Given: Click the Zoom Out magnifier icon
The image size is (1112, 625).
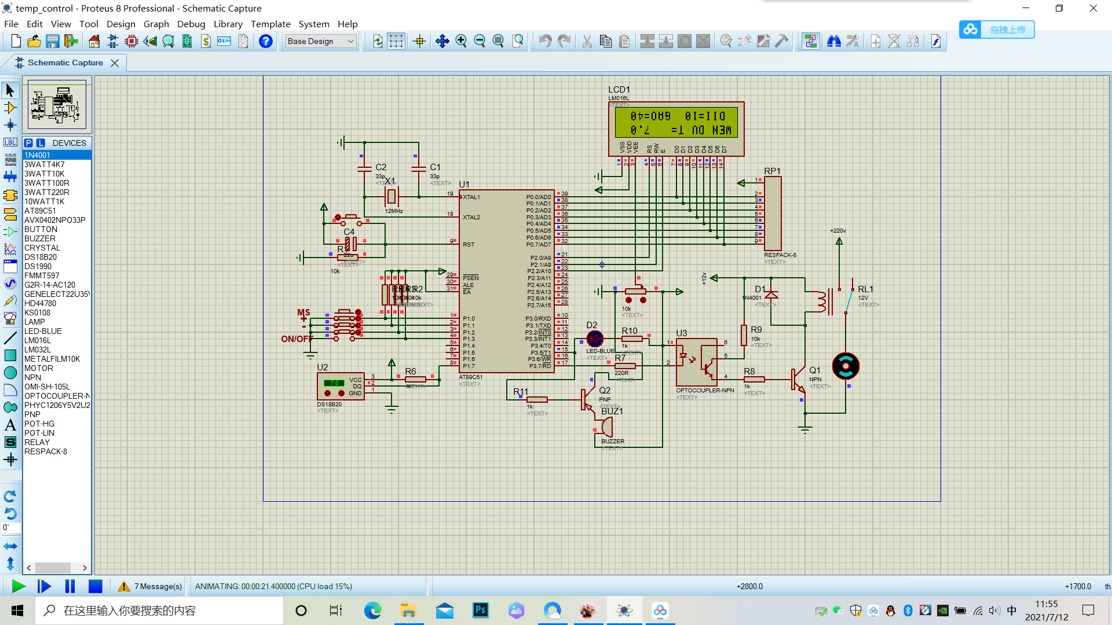Looking at the screenshot, I should point(480,41).
